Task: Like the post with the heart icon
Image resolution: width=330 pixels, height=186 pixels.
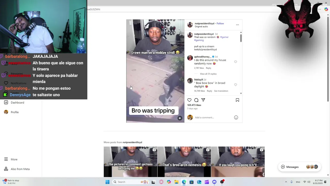Action: coord(189,100)
